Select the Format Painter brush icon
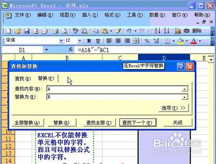This screenshot has width=216, height=164. (x=118, y=31)
